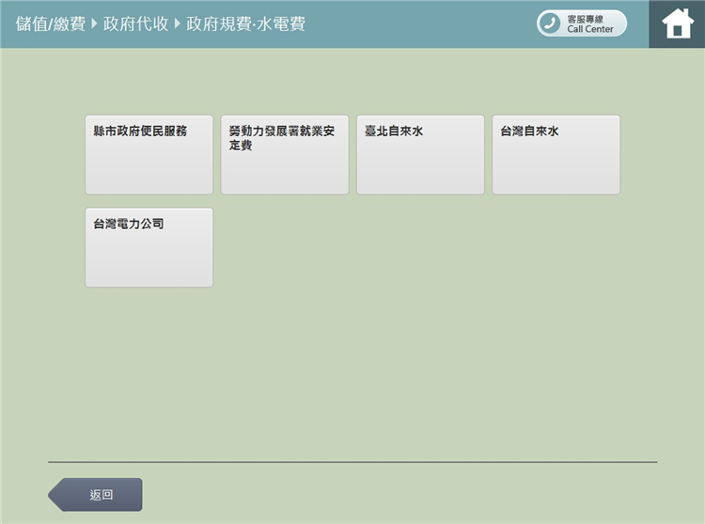Image resolution: width=705 pixels, height=524 pixels.
Task: Choose 勞動力發展署就業安定費 payment option
Action: [285, 155]
